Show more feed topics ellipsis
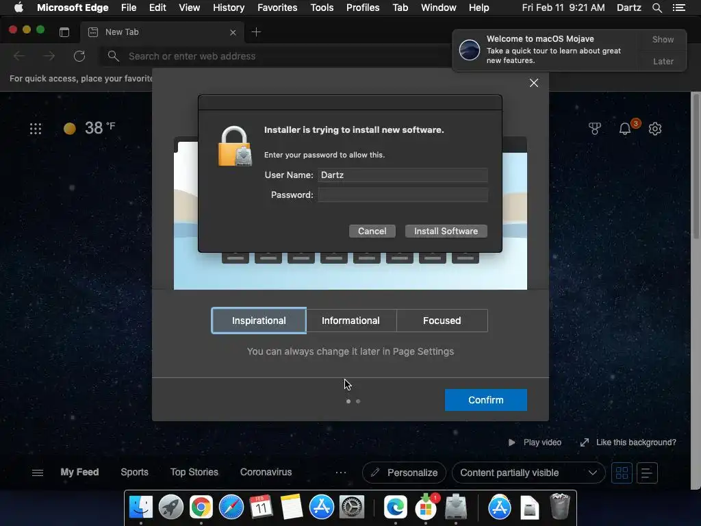 pyautogui.click(x=341, y=473)
